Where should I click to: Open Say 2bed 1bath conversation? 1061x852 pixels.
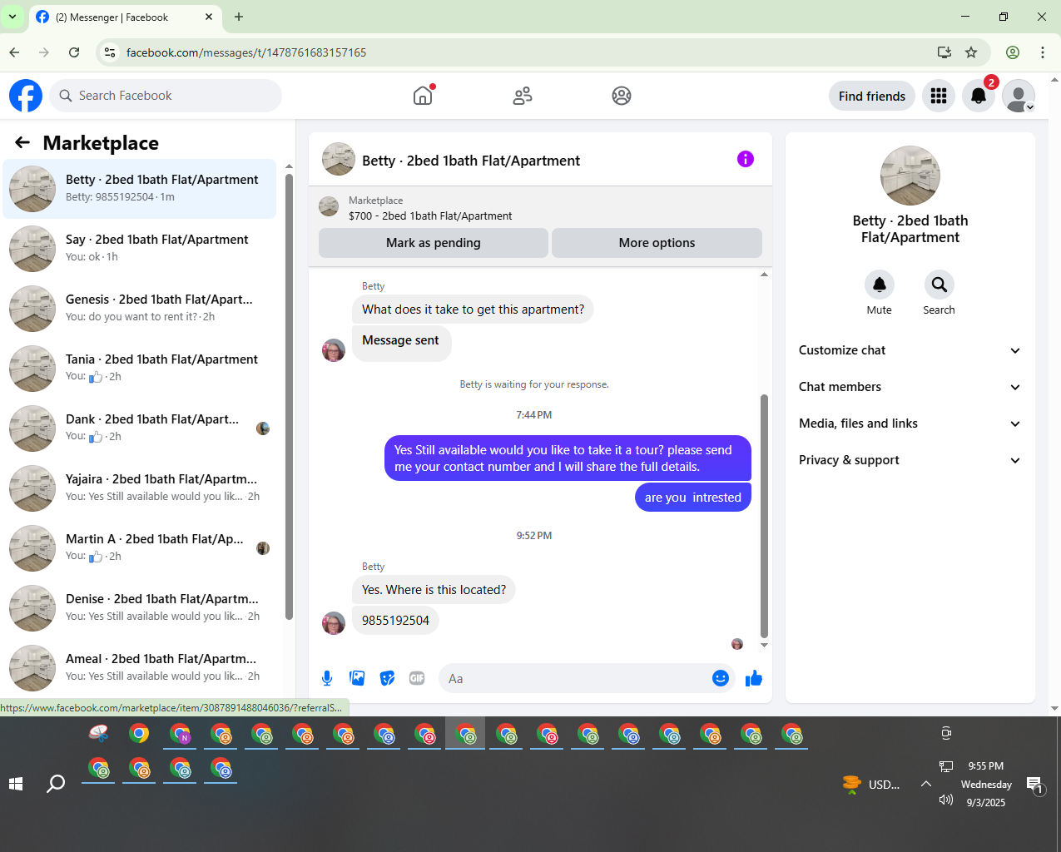(140, 249)
